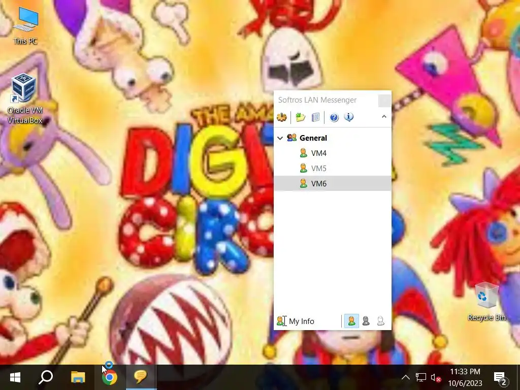Image resolution: width=520 pixels, height=390 pixels.
Task: Open This PC desktop icon
Action: coord(25,26)
